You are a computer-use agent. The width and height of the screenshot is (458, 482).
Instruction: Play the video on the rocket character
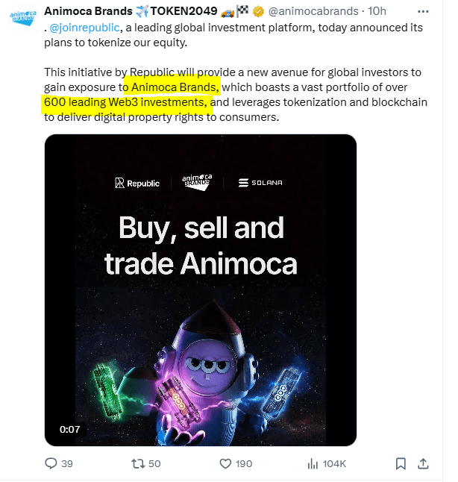(201, 351)
